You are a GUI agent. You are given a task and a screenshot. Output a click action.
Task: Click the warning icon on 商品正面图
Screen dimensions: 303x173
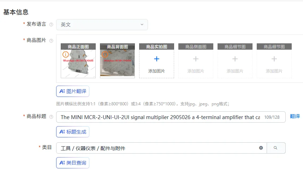pyautogui.click(x=65, y=54)
